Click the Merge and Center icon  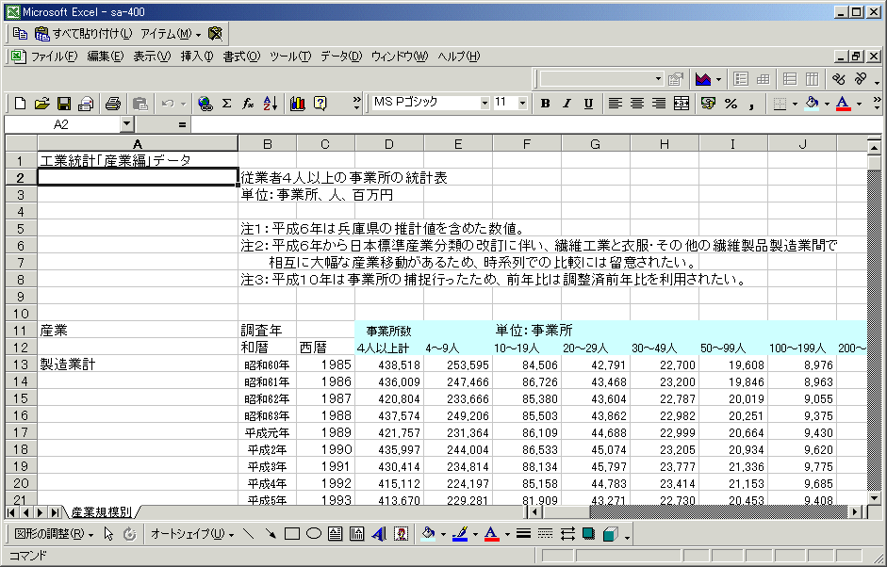pyautogui.click(x=682, y=104)
